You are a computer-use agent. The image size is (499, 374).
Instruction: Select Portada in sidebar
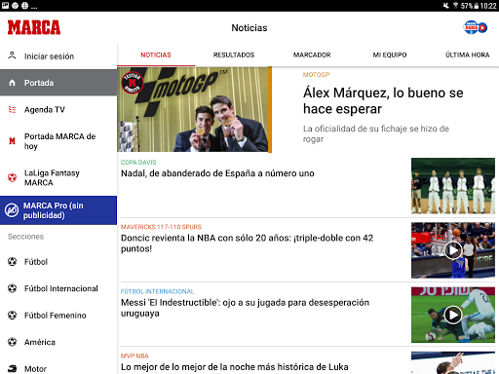click(58, 83)
